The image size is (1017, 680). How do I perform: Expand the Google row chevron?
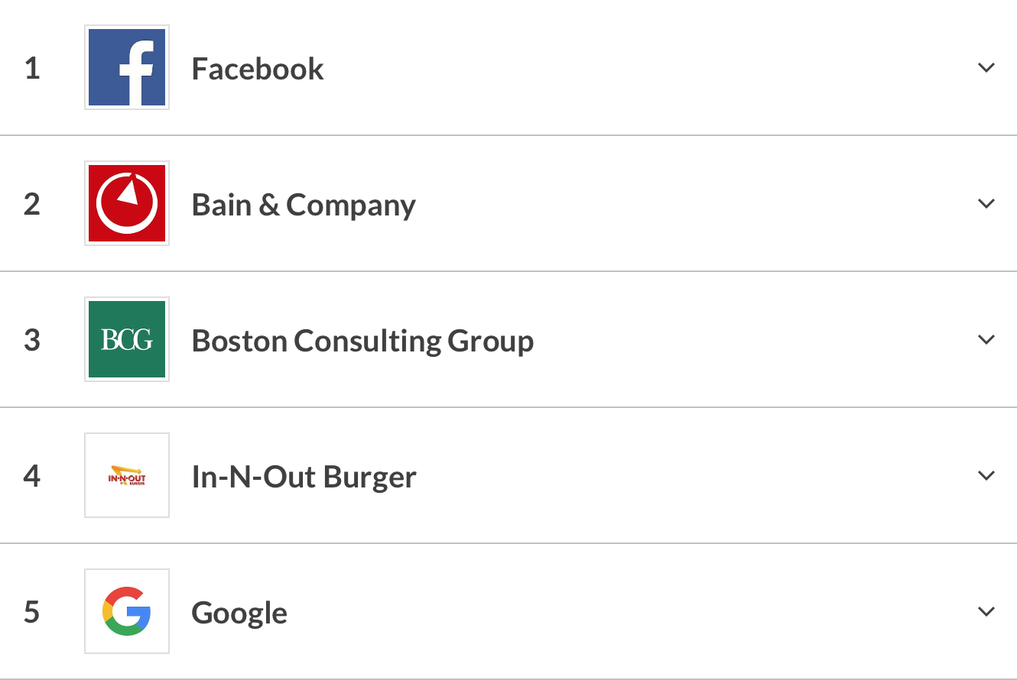pos(986,612)
